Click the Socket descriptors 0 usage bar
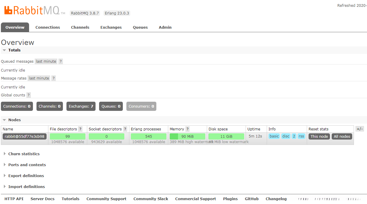Screen dimensions: 367x204 (107, 137)
